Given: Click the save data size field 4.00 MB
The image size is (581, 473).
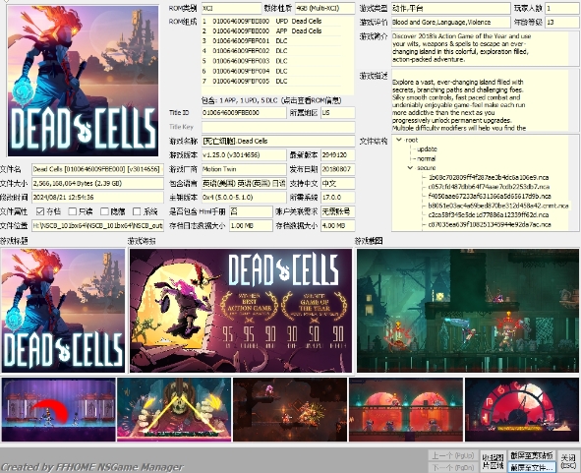Looking at the screenshot, I should [338, 225].
